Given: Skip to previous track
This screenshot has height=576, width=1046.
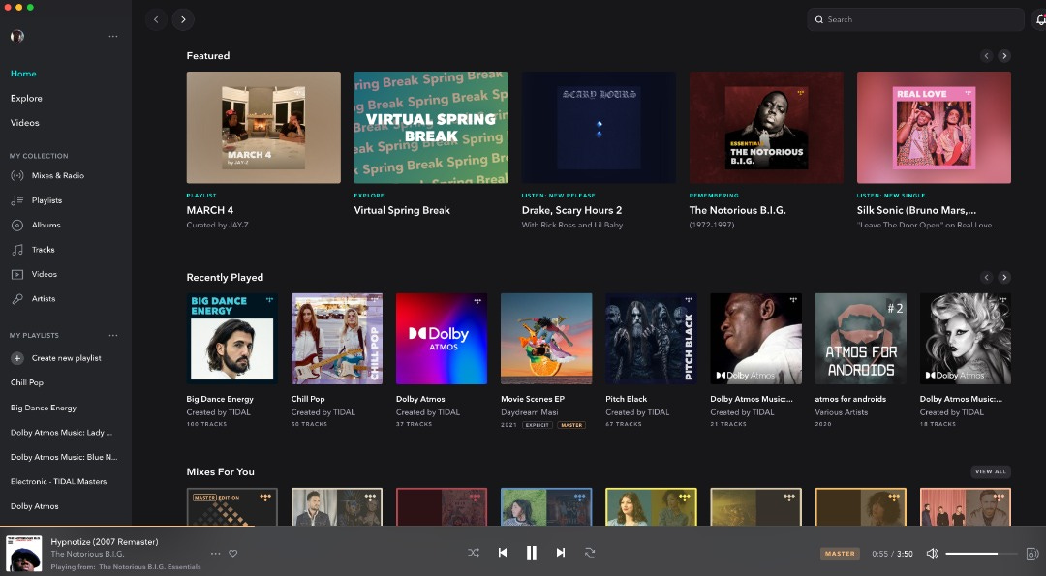Looking at the screenshot, I should click(x=503, y=553).
